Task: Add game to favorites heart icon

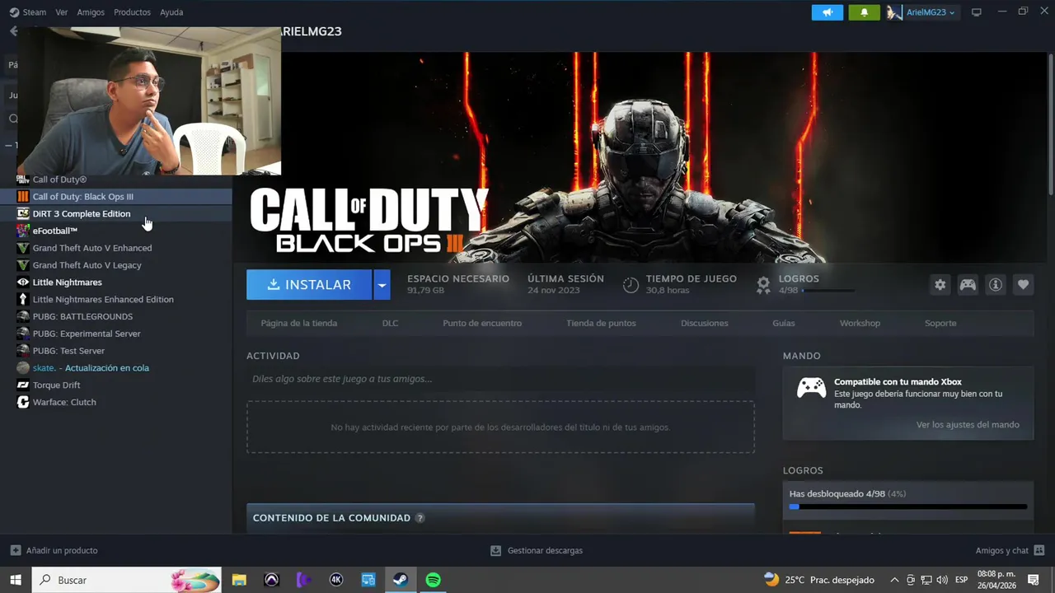Action: point(1023,285)
